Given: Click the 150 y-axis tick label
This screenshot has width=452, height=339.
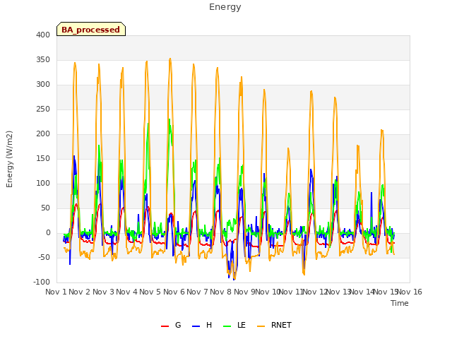Looking at the screenshot, I should pyautogui.click(x=43, y=158).
